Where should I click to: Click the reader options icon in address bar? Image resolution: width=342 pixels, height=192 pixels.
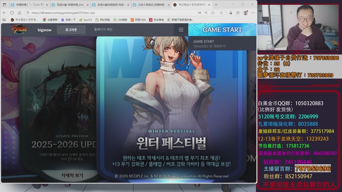213,13
